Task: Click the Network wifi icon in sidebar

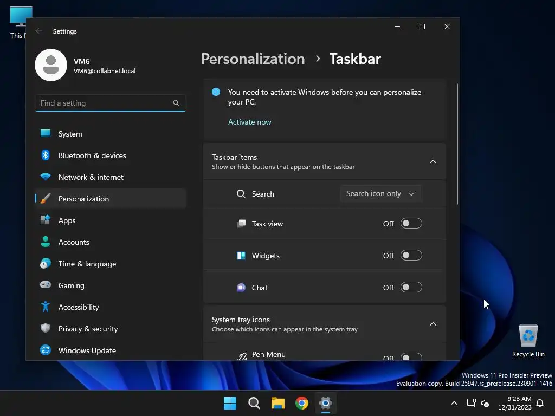Action: tap(46, 177)
